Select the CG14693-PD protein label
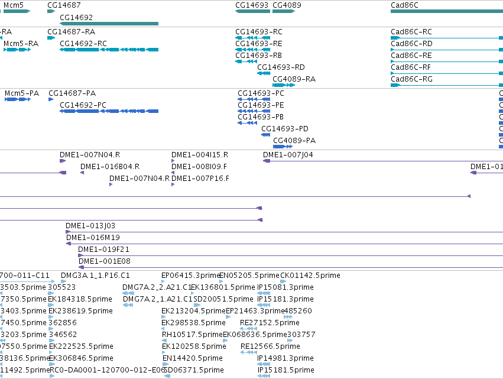503x379 pixels. pos(285,129)
